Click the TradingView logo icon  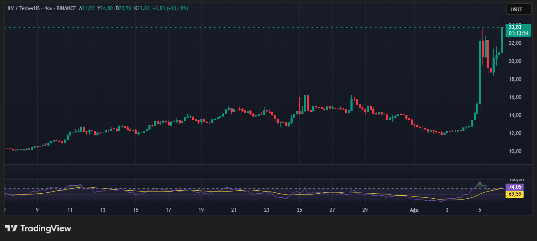[x=11, y=228]
